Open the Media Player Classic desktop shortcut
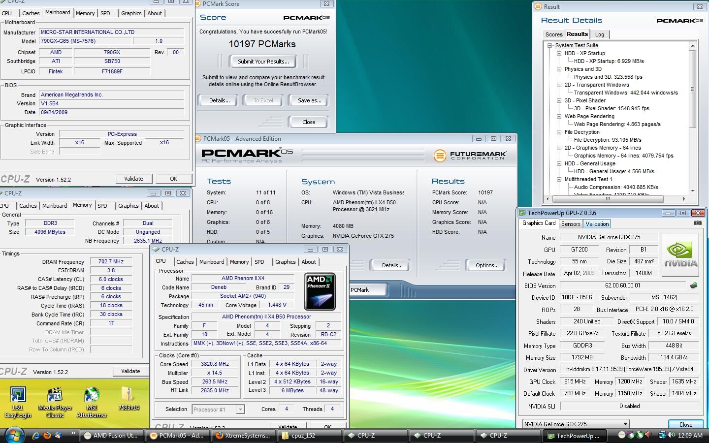 [55, 403]
